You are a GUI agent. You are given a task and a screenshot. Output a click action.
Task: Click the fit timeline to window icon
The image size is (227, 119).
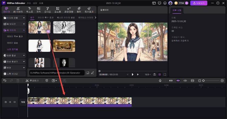[x=192, y=80]
